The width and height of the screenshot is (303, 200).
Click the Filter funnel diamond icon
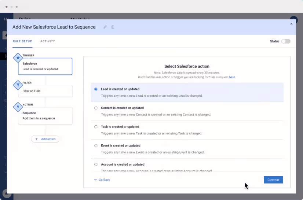pos(18,85)
